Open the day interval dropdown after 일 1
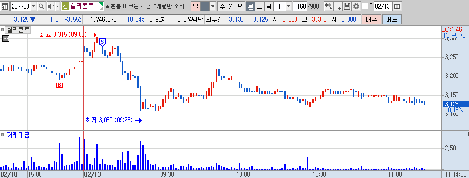The height and width of the screenshot is (178, 469). [x=213, y=6]
